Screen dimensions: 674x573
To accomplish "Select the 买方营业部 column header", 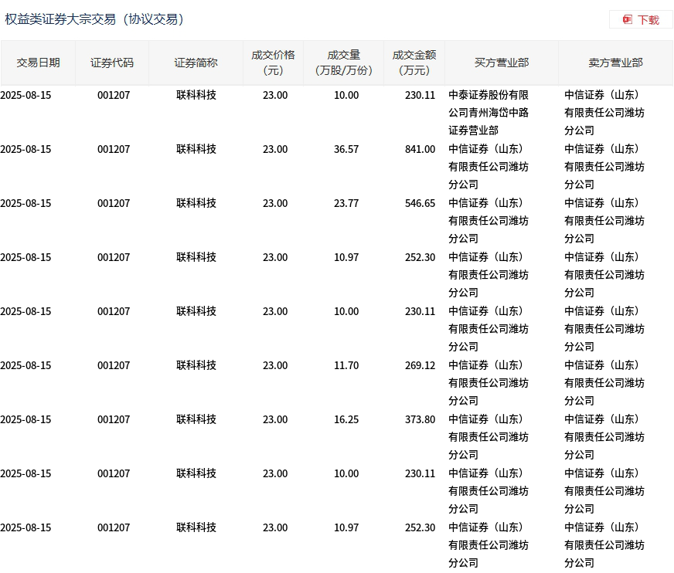I will [502, 63].
